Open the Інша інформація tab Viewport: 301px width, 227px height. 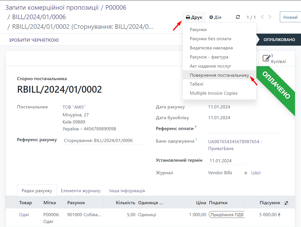[127, 190]
